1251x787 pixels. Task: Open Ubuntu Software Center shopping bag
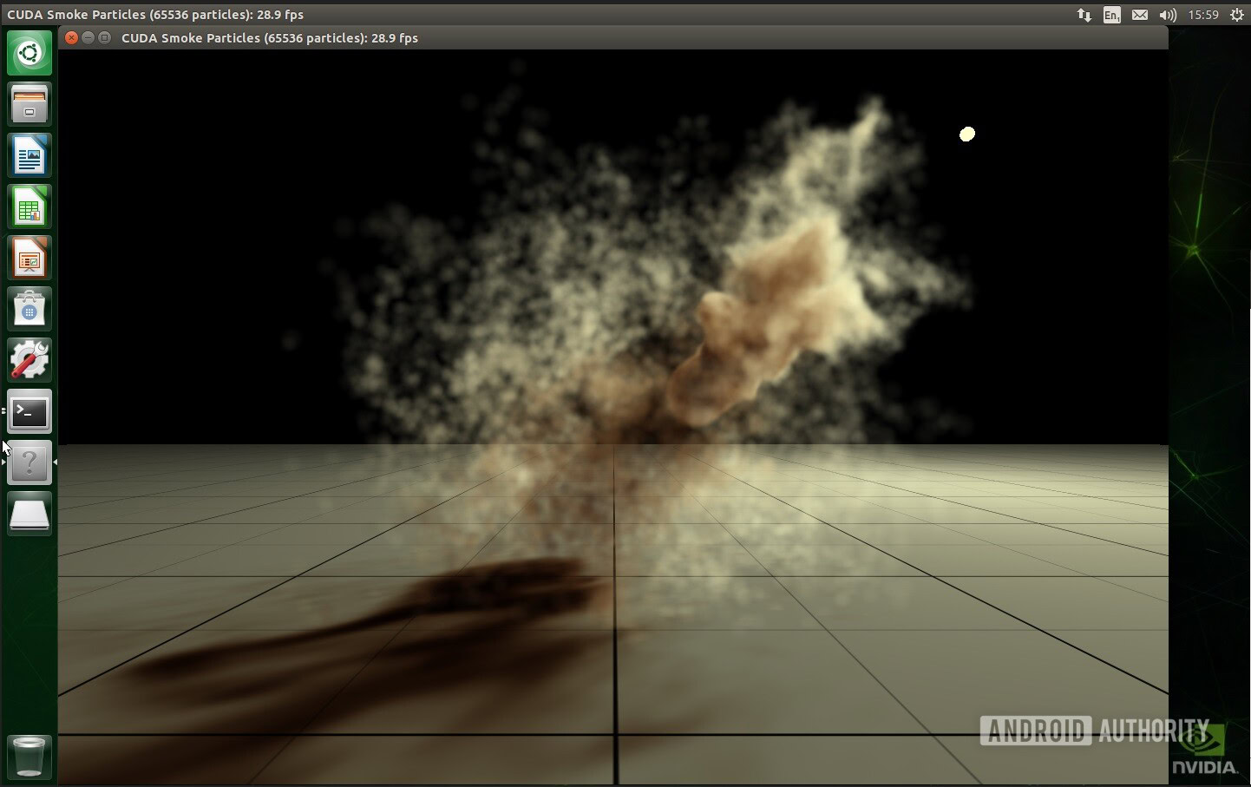point(29,309)
